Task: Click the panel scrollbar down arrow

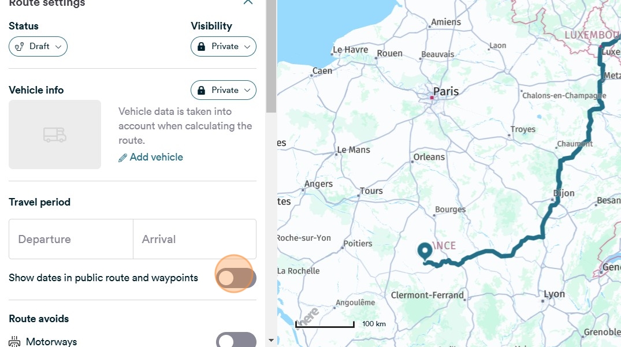Action: (x=271, y=341)
